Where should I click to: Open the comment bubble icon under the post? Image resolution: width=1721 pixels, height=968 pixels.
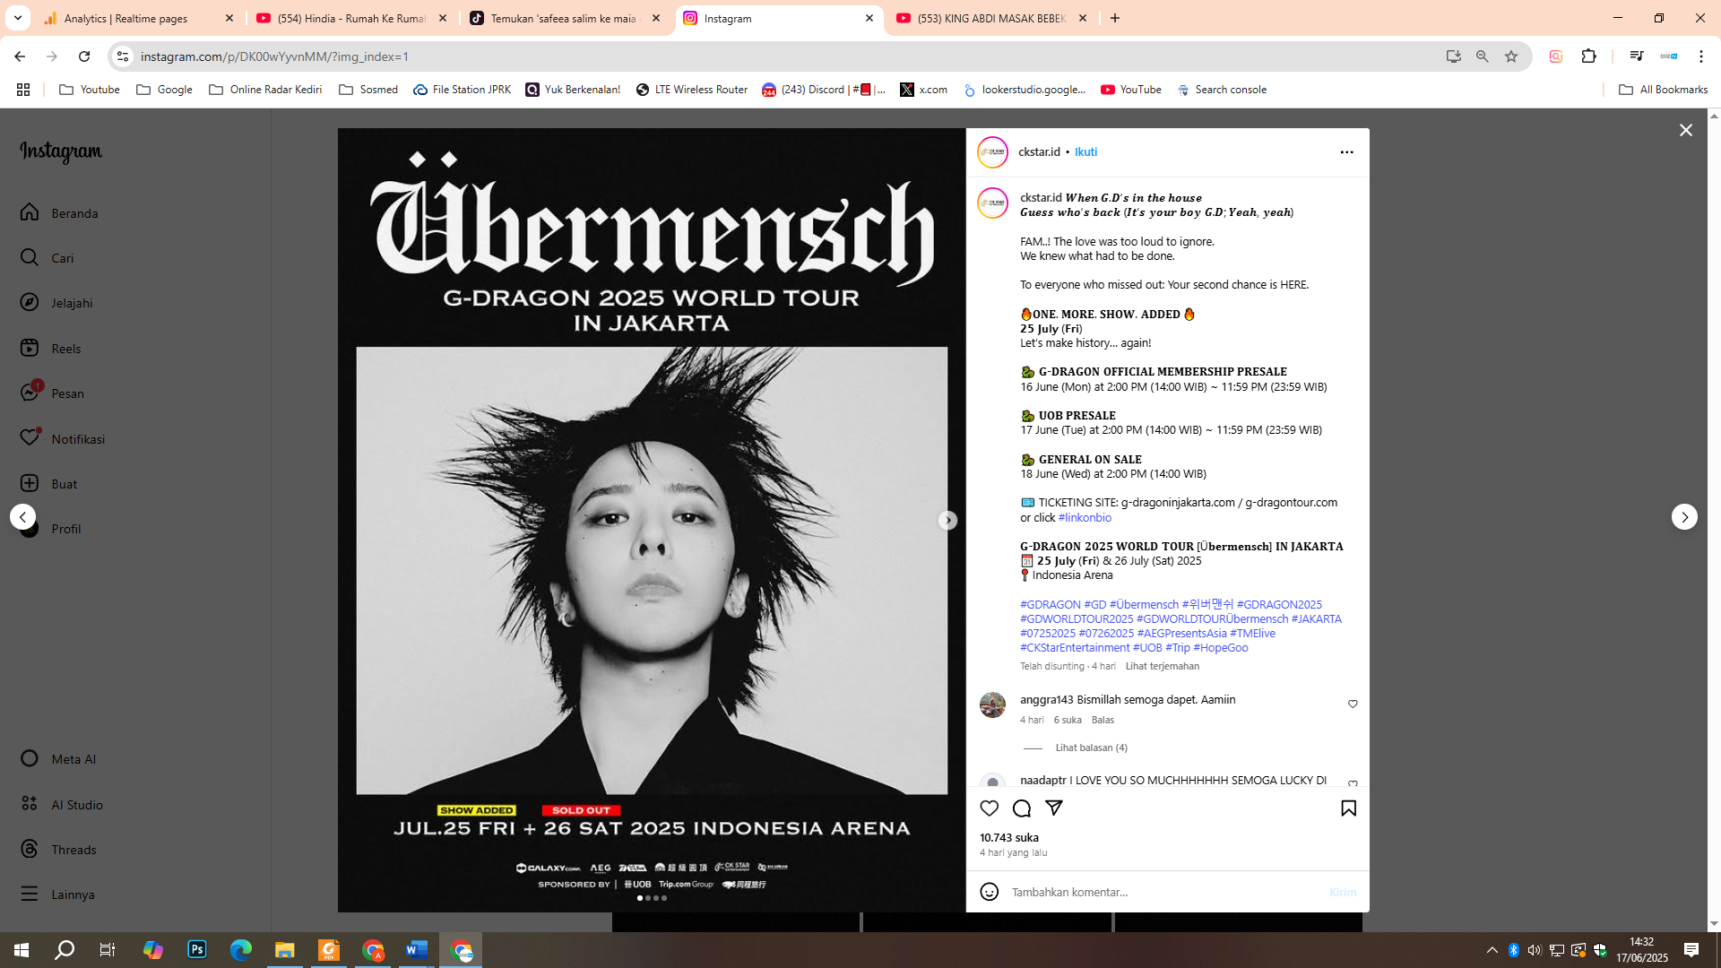tap(1021, 808)
